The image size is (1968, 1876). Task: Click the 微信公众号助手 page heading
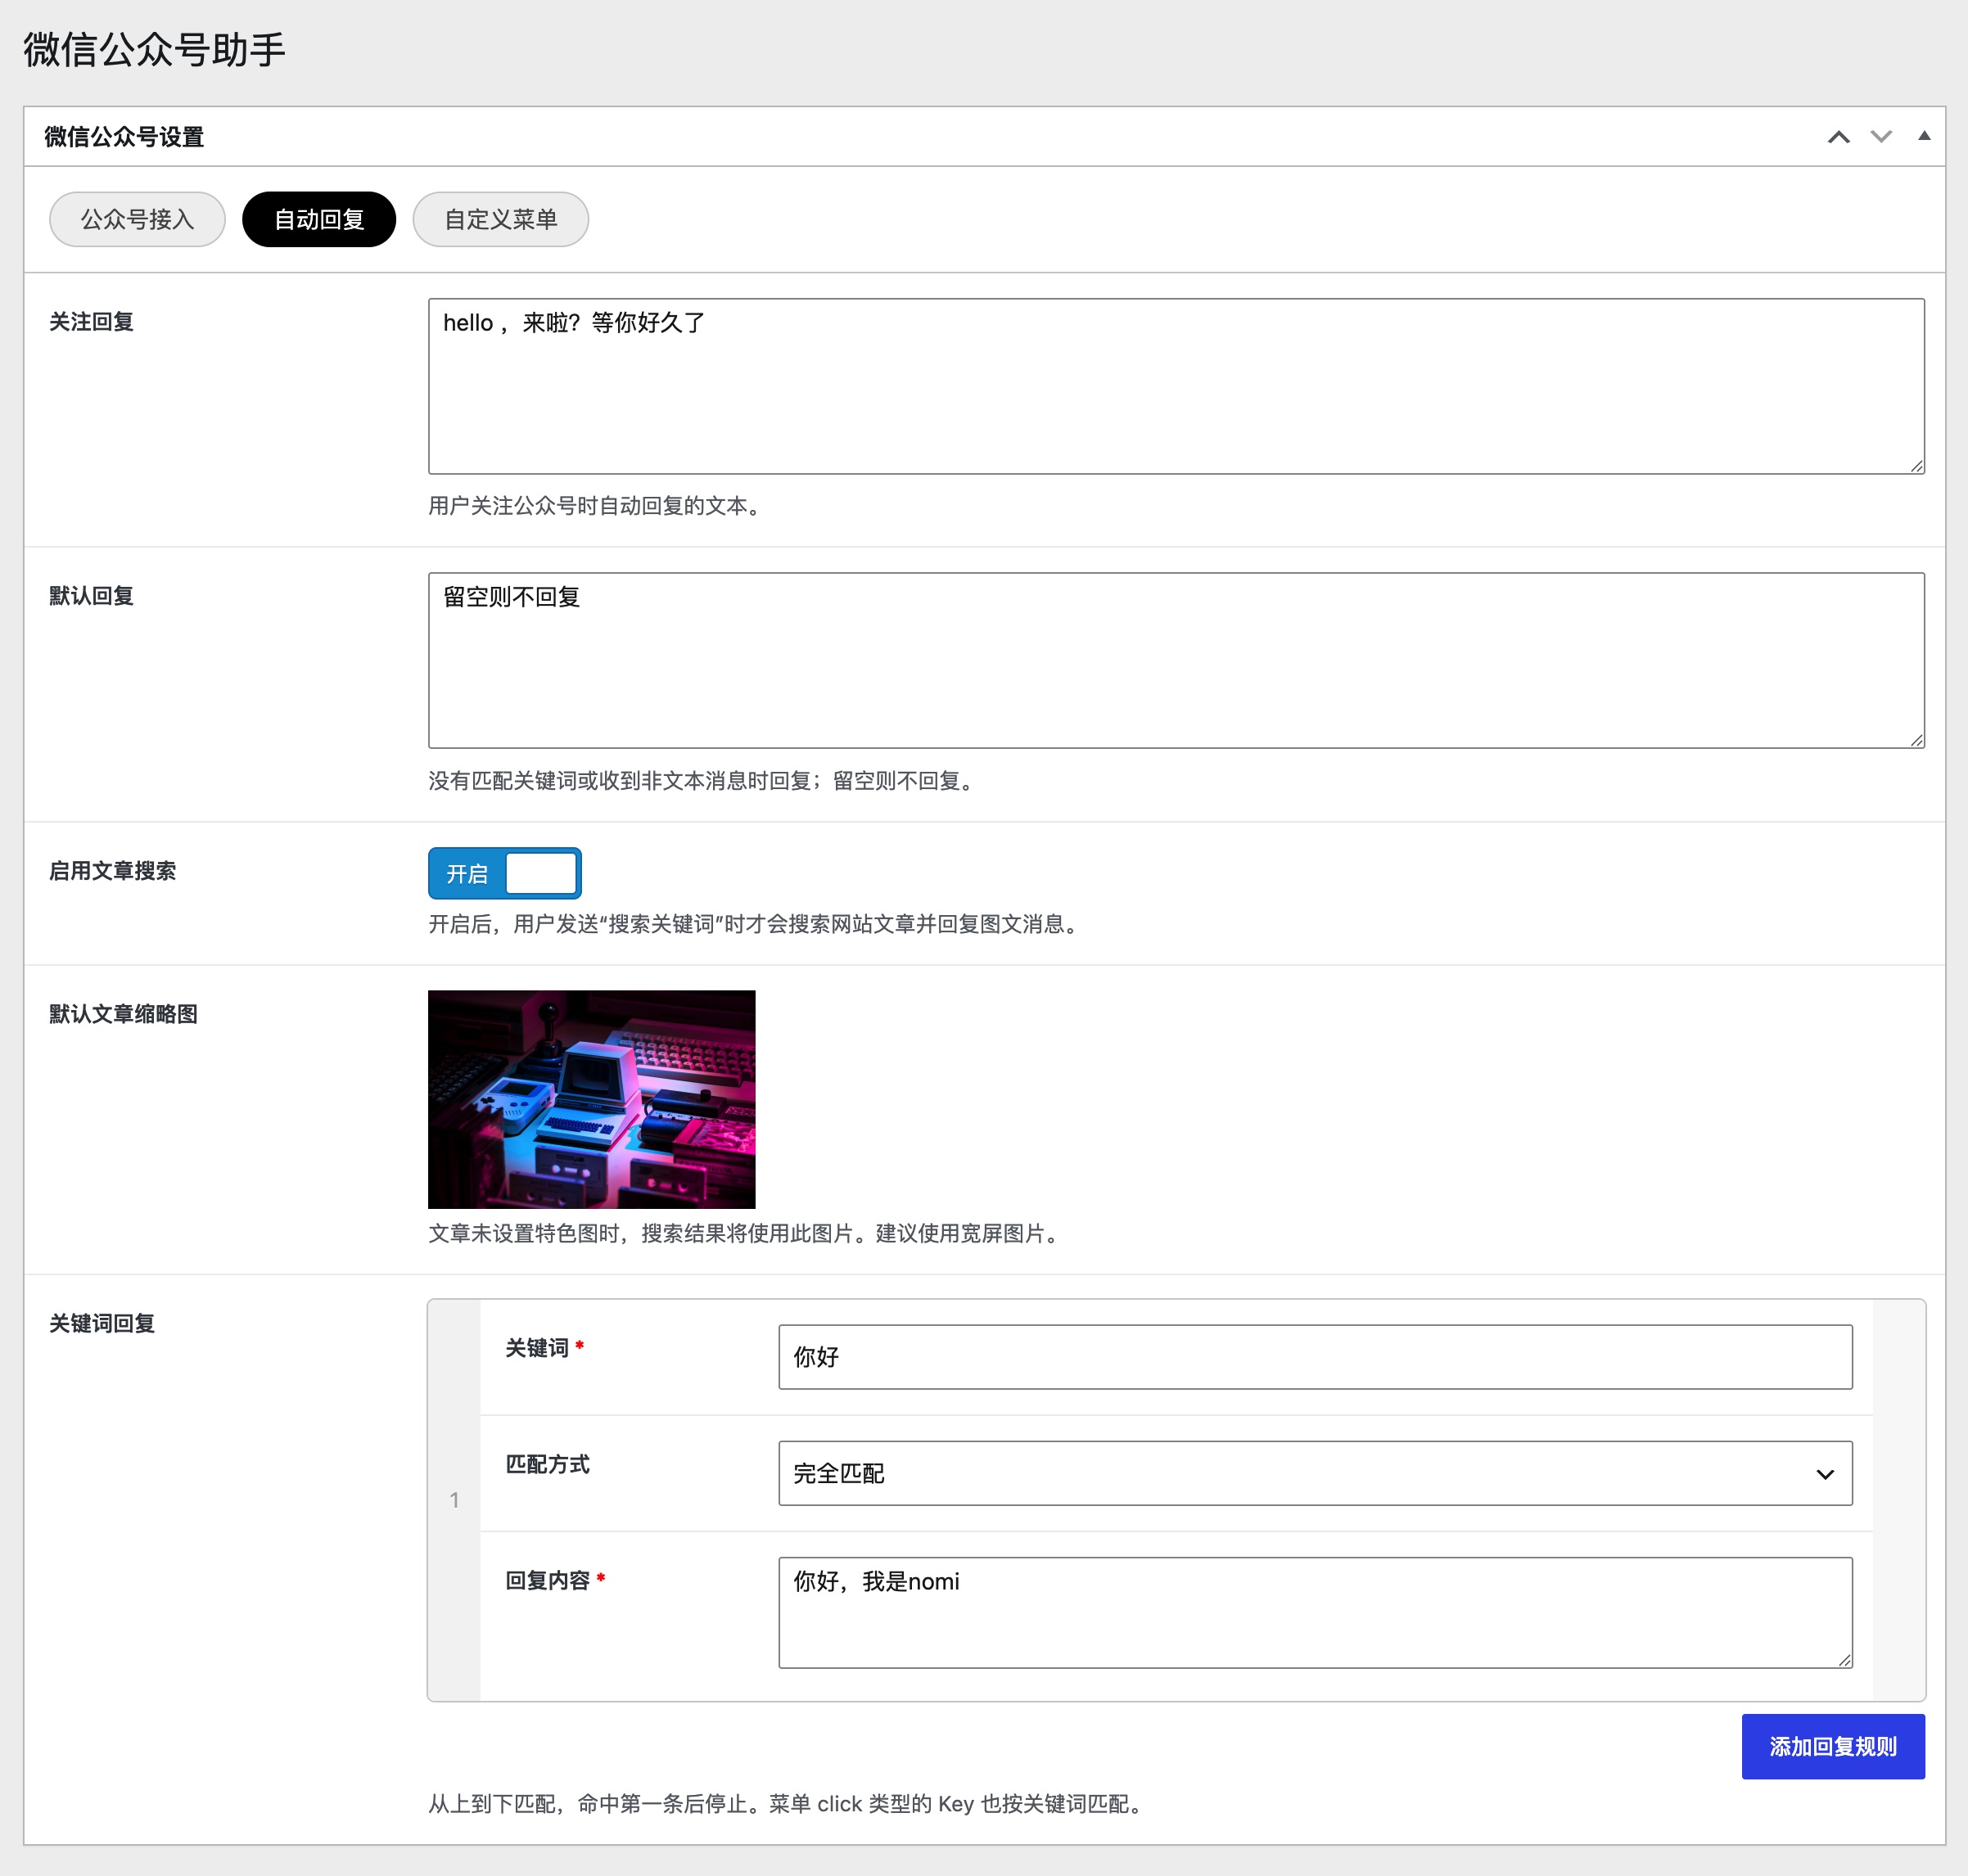(x=155, y=50)
